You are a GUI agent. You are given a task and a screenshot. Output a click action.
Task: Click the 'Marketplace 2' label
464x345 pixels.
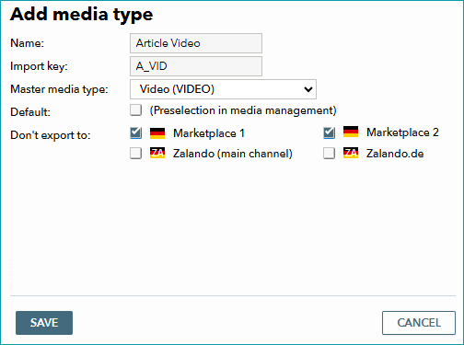click(402, 132)
